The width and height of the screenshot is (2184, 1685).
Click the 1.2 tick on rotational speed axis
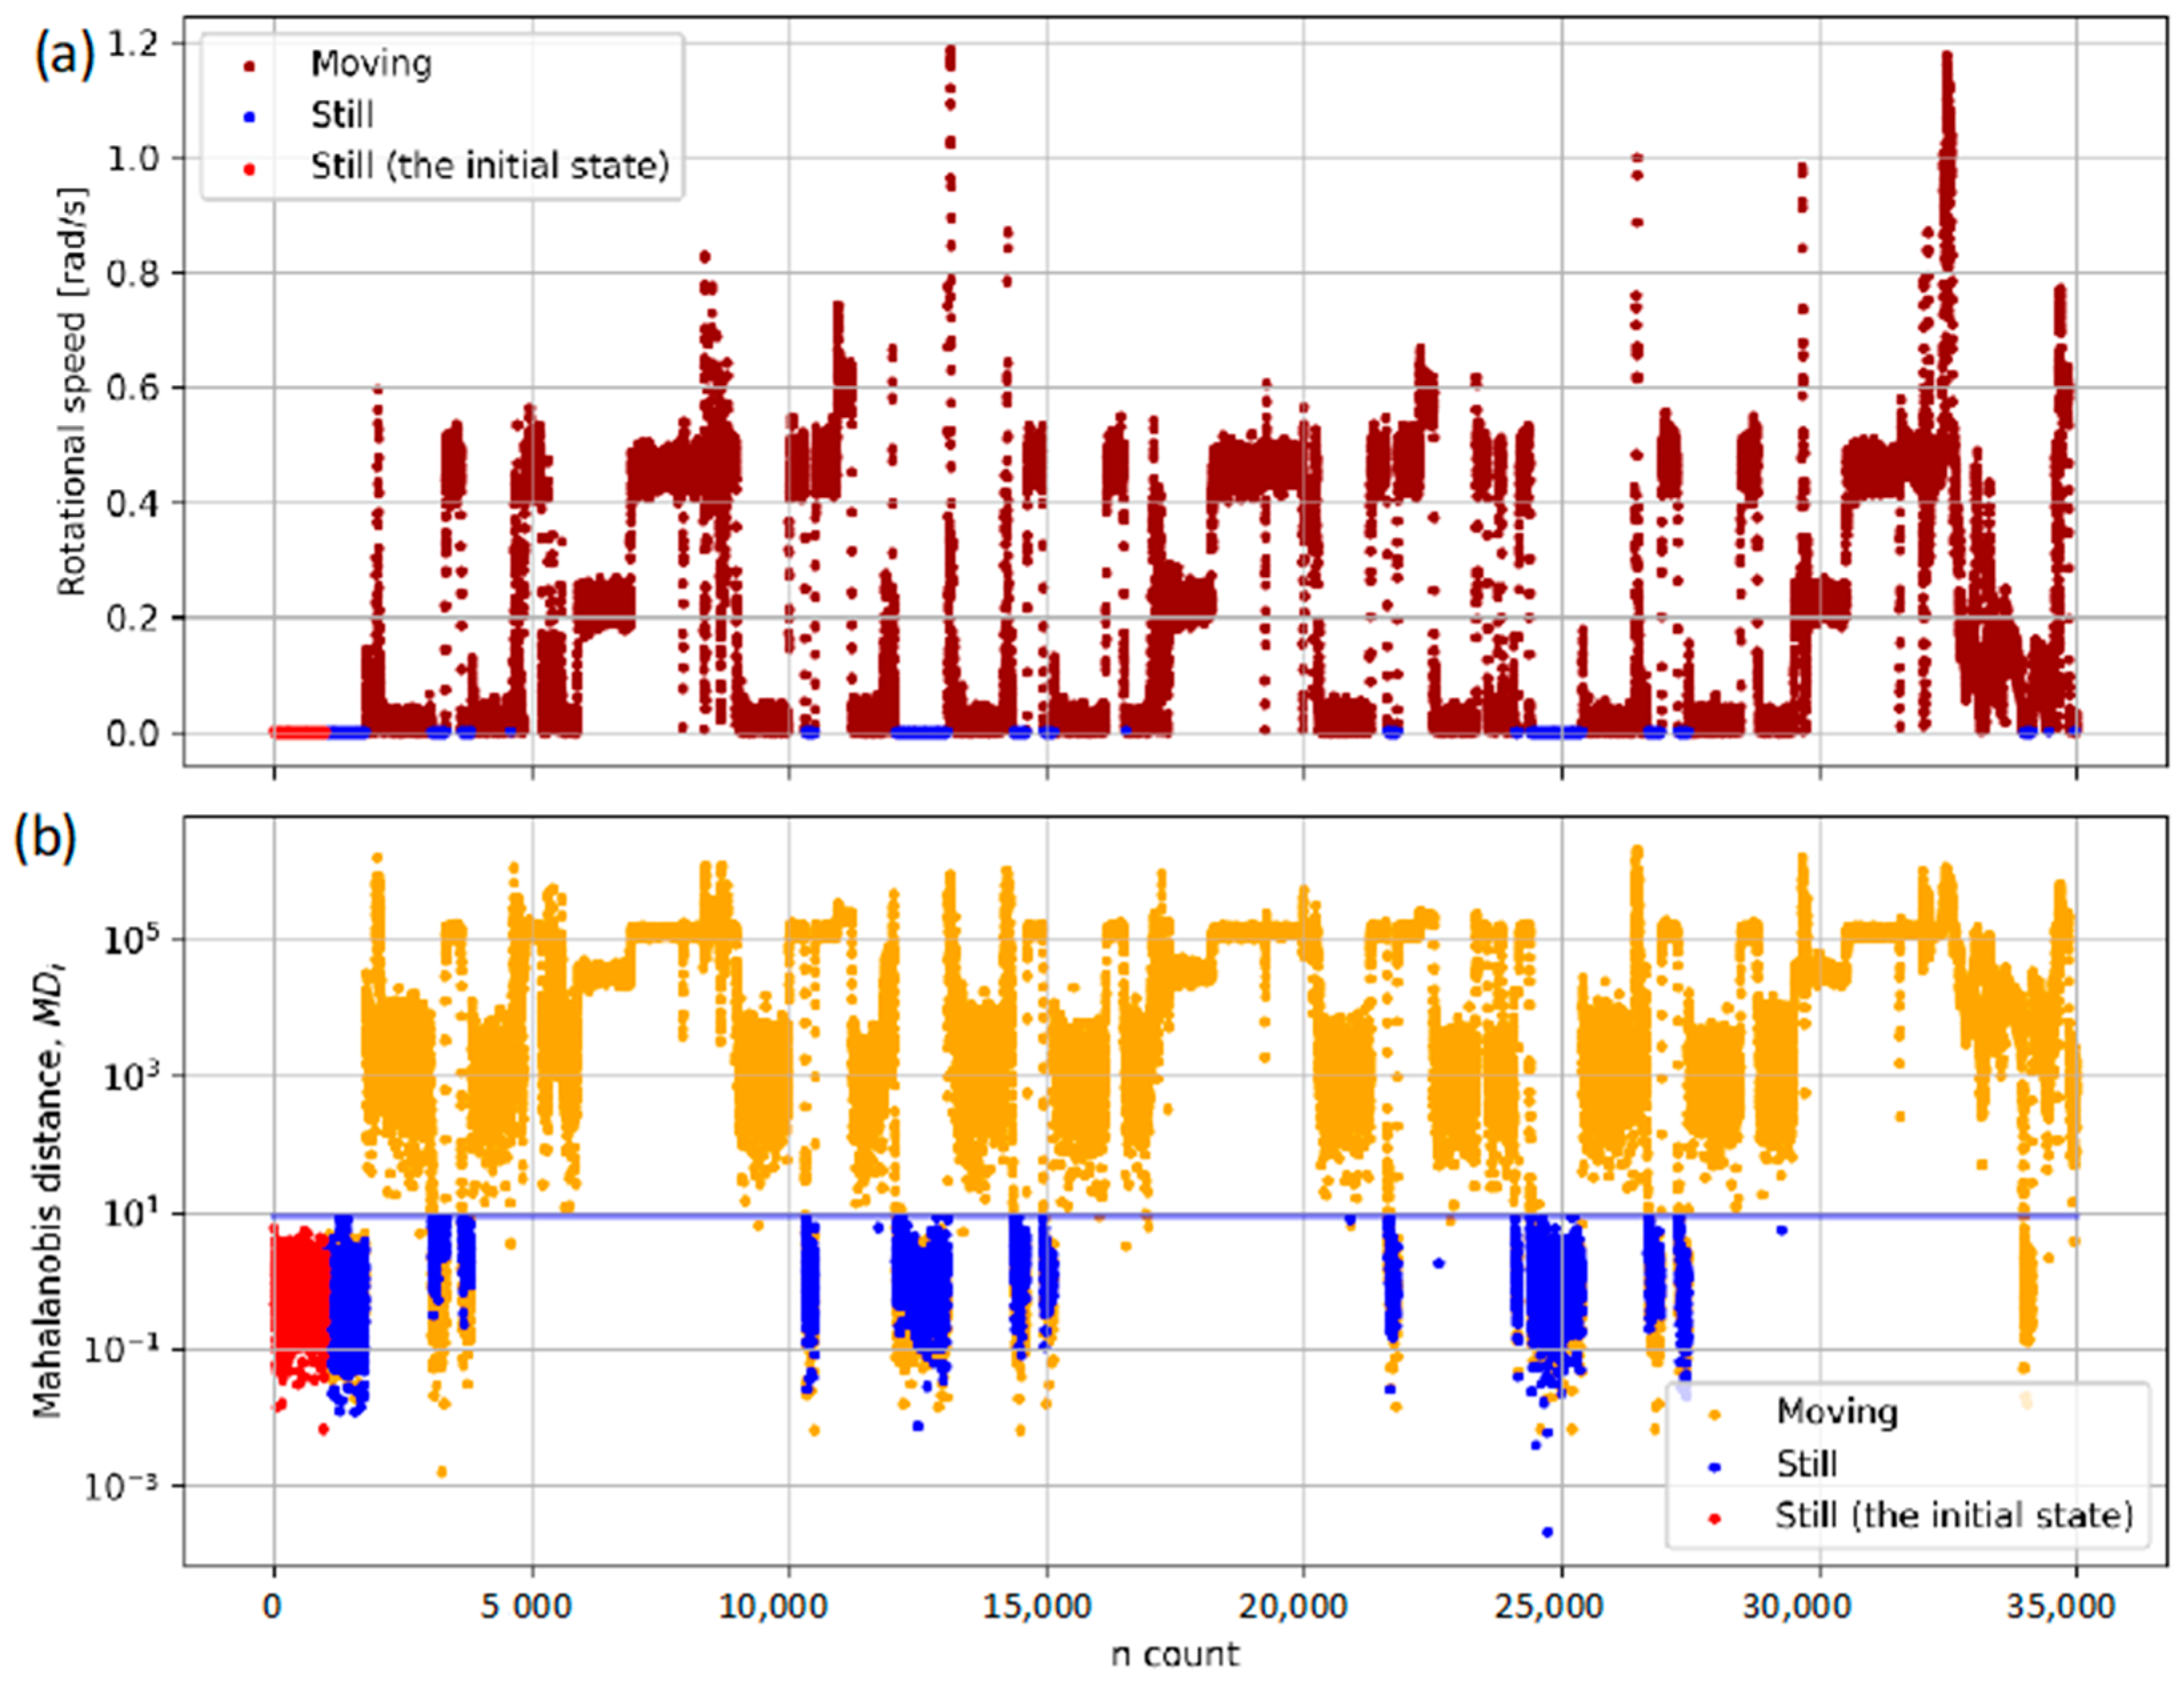coord(132,43)
